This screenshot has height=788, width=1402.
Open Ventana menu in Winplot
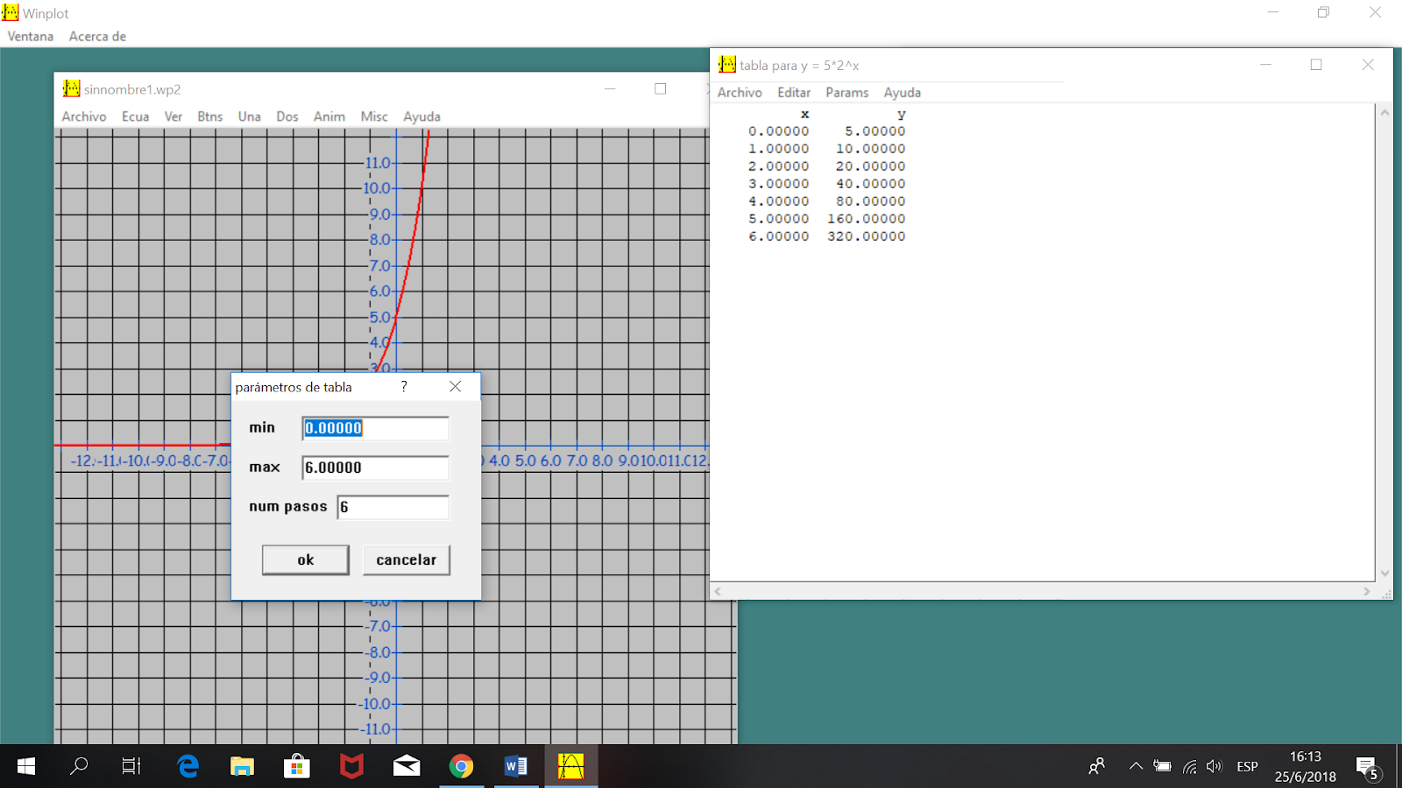[x=31, y=36]
